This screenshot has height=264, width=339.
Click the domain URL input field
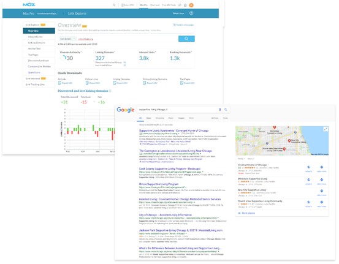(128, 39)
